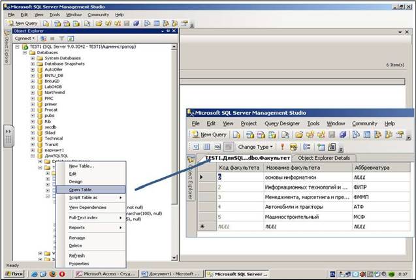Viewport: 416px width, 280px height.
Task: Click the Название факультета column header
Action: point(308,168)
